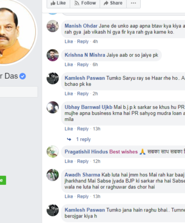Image resolution: width=185 pixels, height=223 pixels.
Task: Like Manish Ohdar's comment
Action: pos(69,42)
